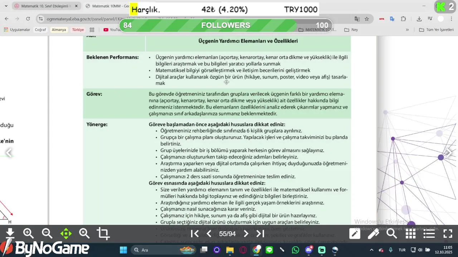This screenshot has height=257, width=458.
Task: Click the Yönerge: row label
Action: tap(97, 124)
